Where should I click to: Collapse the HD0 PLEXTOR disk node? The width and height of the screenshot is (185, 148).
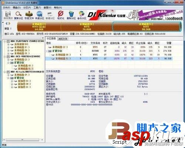(x=5, y=41)
